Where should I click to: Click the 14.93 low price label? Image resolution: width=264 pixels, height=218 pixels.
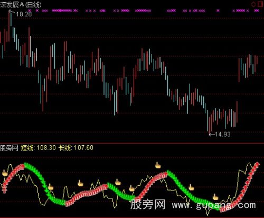(x=223, y=135)
